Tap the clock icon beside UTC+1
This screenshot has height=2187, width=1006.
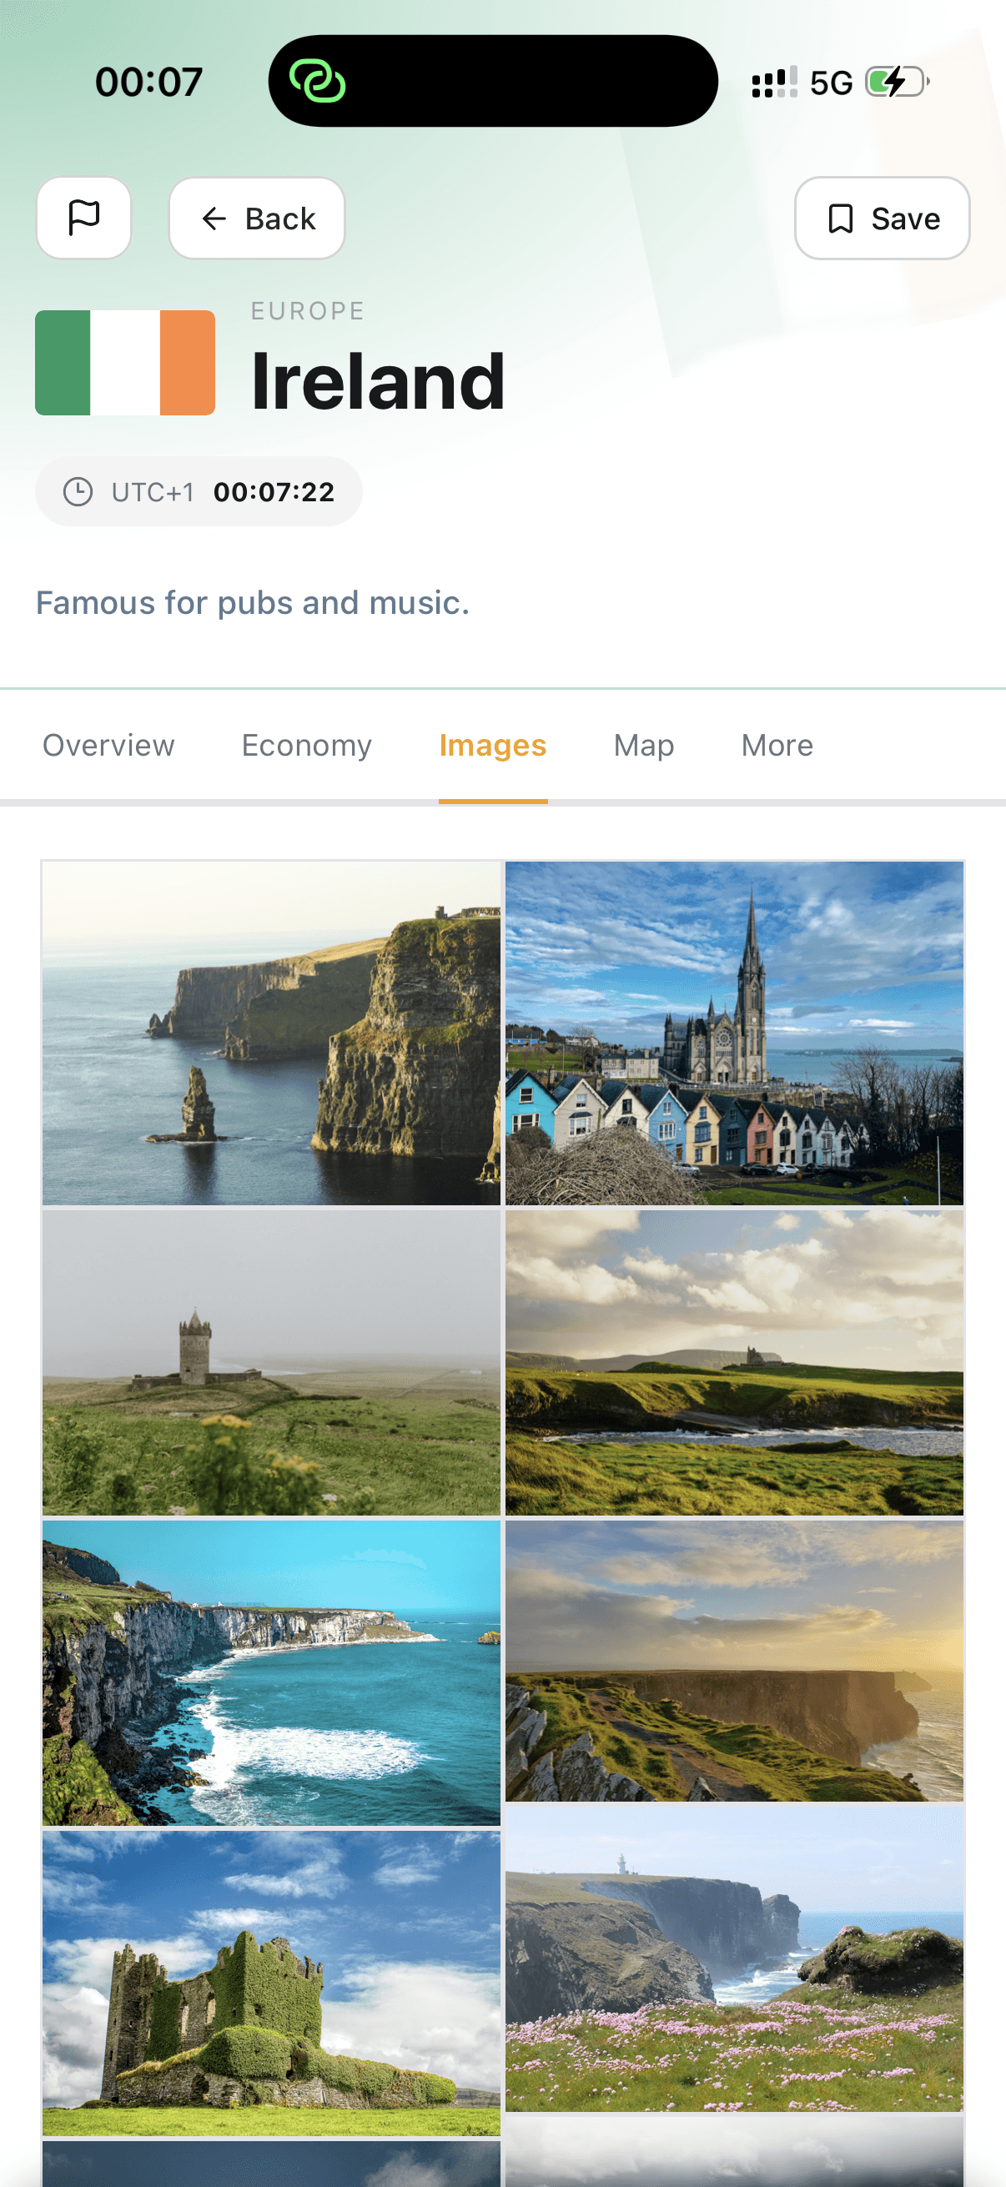click(x=78, y=491)
